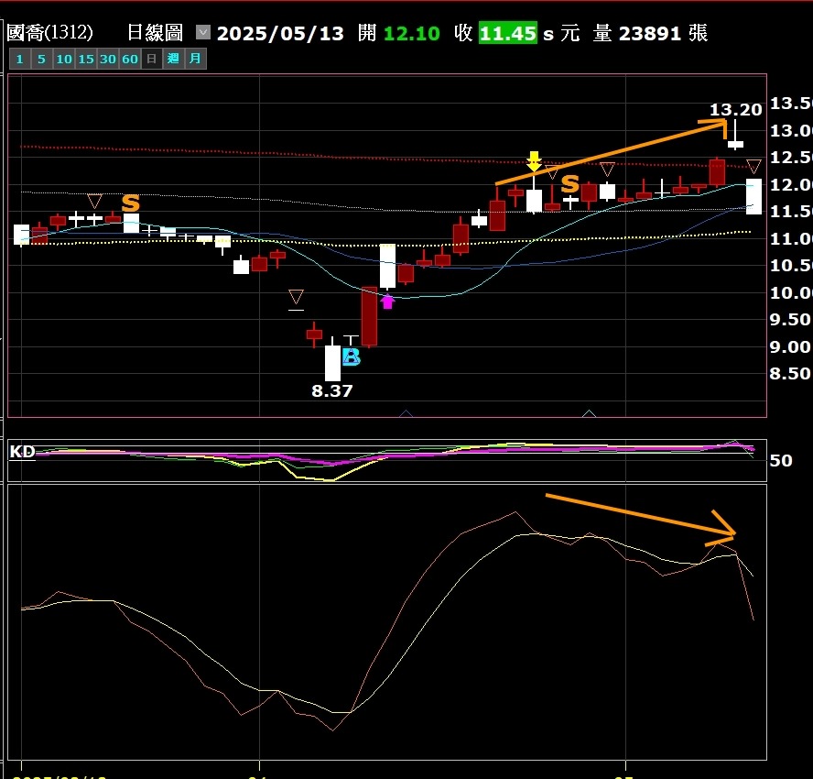
Task: Select the daily 日 timeframe button
Action: [x=152, y=60]
